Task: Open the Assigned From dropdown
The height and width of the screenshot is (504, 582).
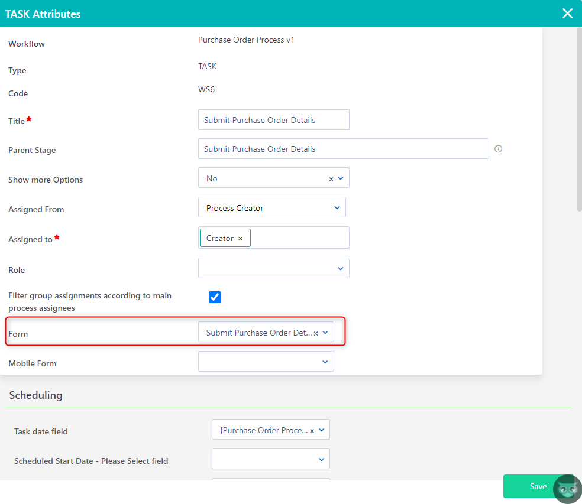Action: (337, 207)
